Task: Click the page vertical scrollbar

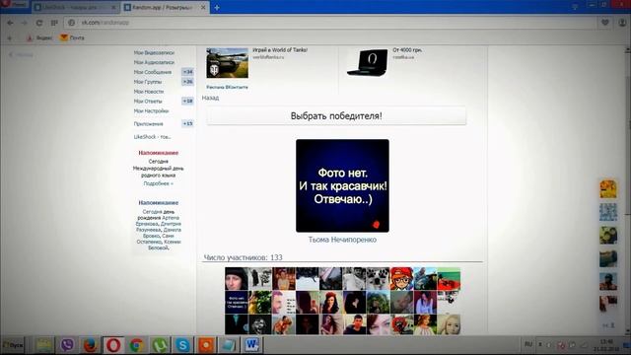Action: pyautogui.click(x=627, y=191)
